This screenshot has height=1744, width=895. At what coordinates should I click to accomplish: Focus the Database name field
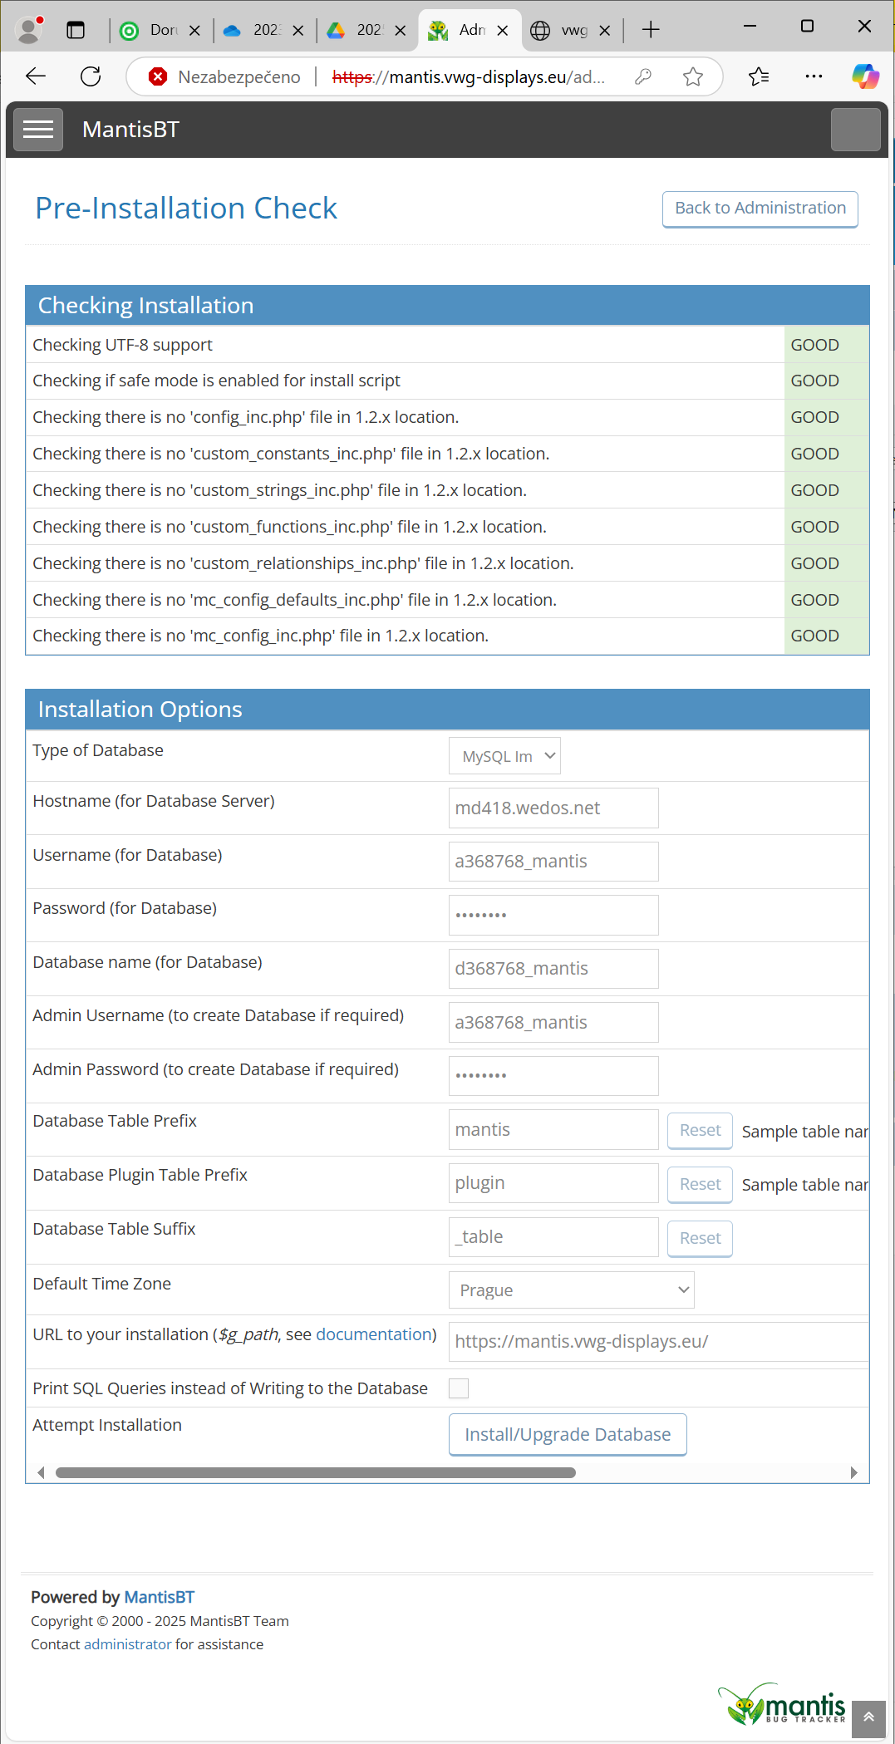click(553, 969)
